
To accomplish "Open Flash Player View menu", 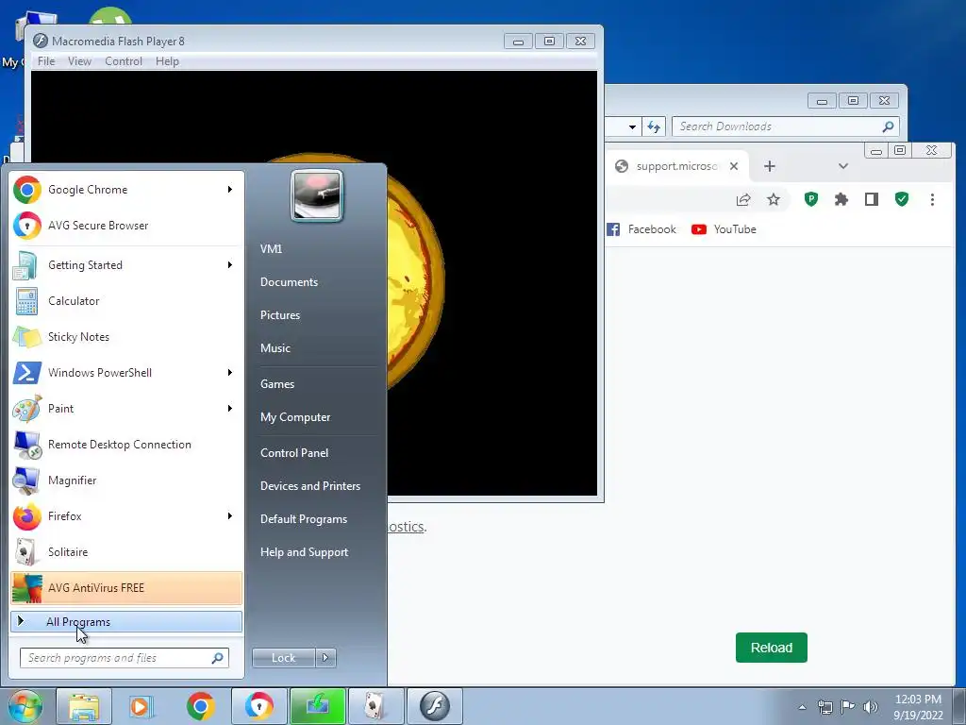I will click(79, 61).
